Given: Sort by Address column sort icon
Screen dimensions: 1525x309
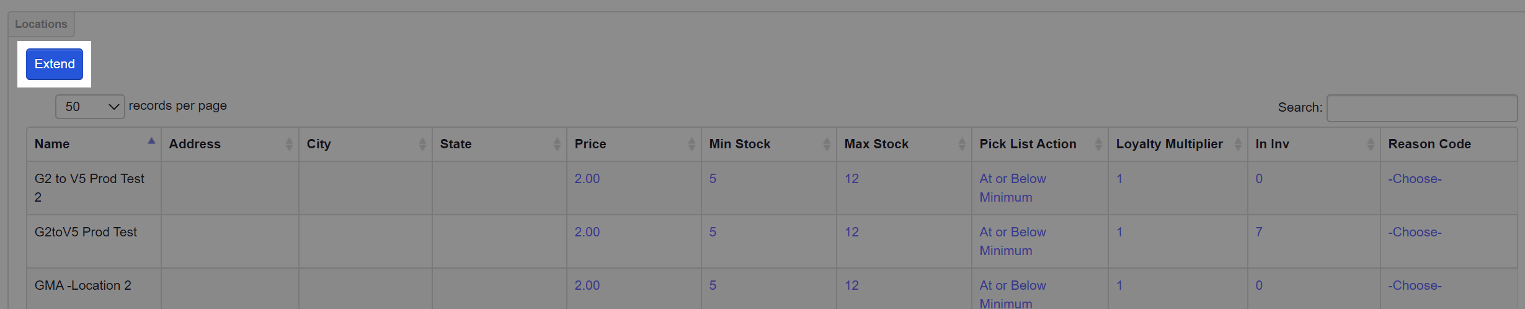Looking at the screenshot, I should (x=289, y=144).
